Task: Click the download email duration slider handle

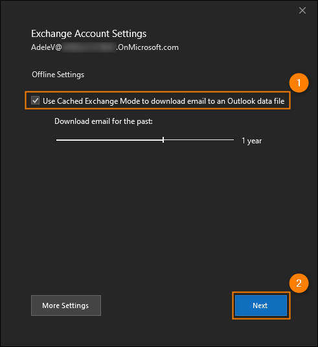Action: (x=163, y=139)
